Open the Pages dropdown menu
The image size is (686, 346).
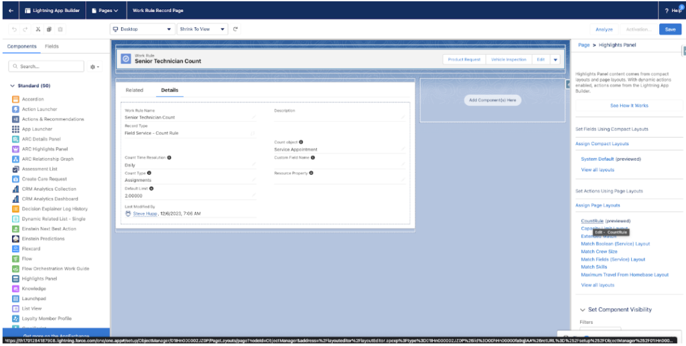click(105, 11)
